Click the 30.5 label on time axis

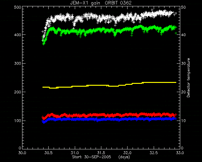[x=49, y=153]
